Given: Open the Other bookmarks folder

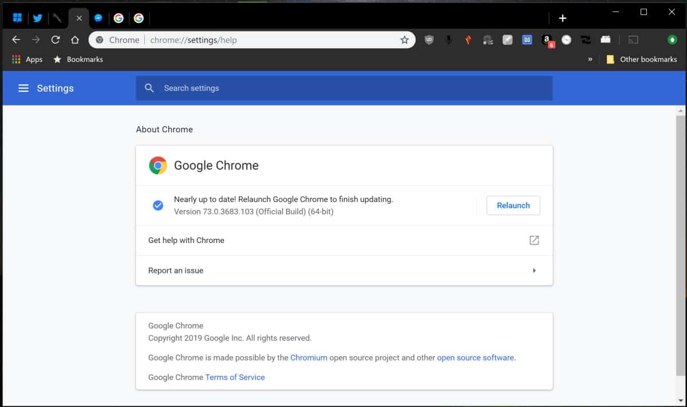Looking at the screenshot, I should click(642, 59).
